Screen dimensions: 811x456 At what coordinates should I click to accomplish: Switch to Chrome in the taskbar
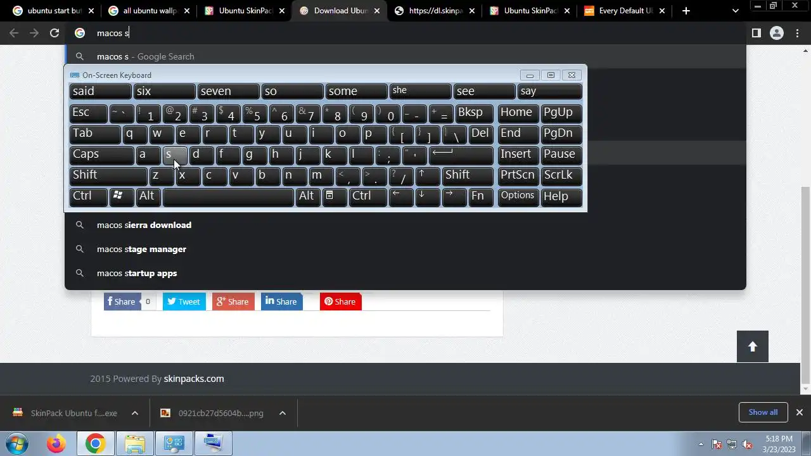pyautogui.click(x=95, y=444)
